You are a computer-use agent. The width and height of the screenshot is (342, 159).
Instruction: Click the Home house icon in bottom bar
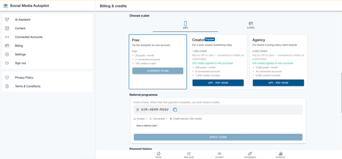(x=159, y=154)
